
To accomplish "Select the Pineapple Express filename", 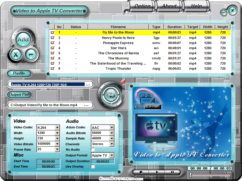I will (118, 43).
